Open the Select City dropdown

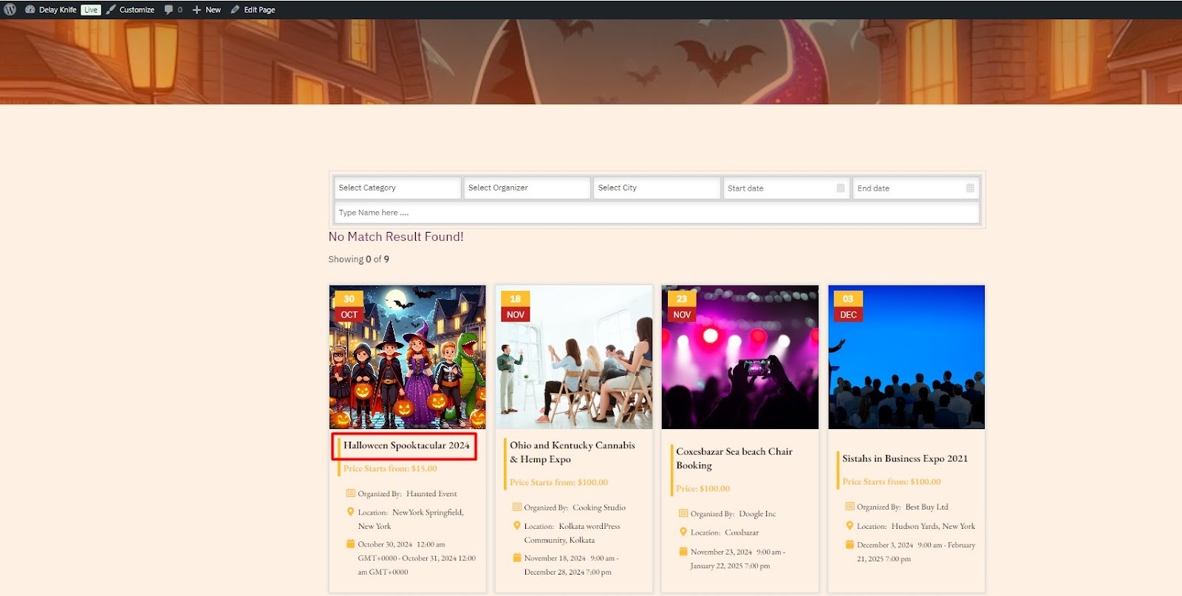click(656, 188)
